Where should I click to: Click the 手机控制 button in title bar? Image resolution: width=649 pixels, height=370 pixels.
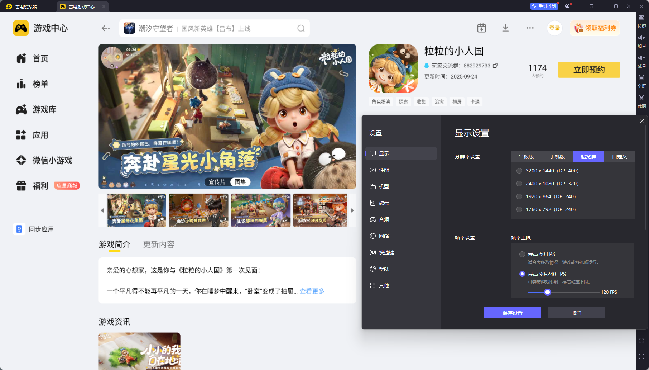(x=544, y=6)
